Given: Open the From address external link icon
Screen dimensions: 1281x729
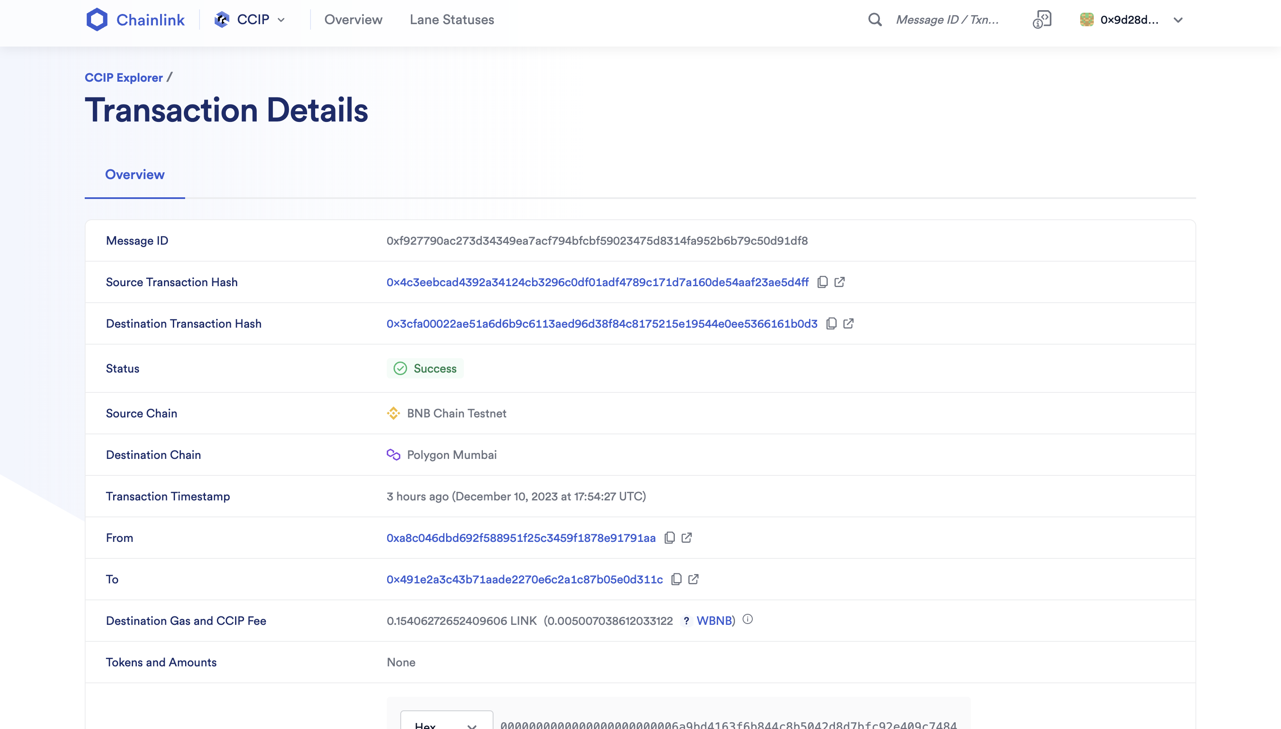Looking at the screenshot, I should point(686,537).
